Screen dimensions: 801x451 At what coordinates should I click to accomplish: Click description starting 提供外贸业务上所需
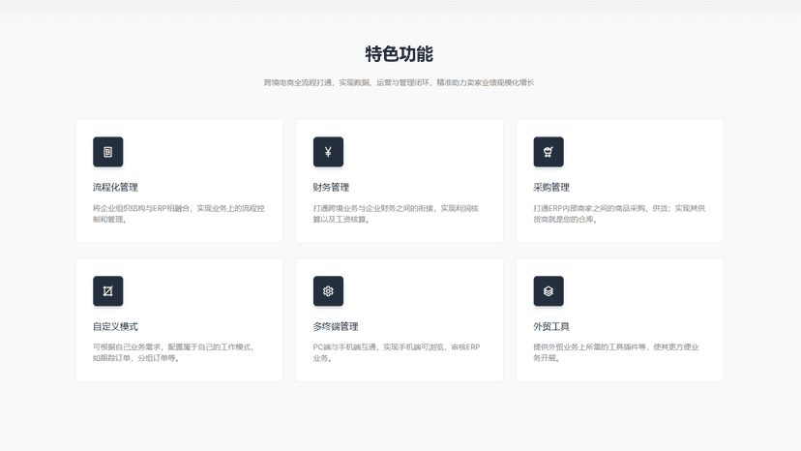[x=616, y=352]
